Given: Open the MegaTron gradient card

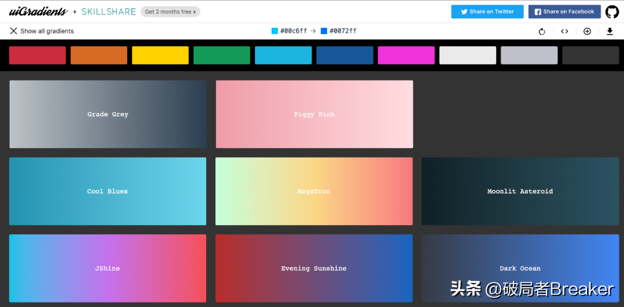Looking at the screenshot, I should pyautogui.click(x=314, y=191).
